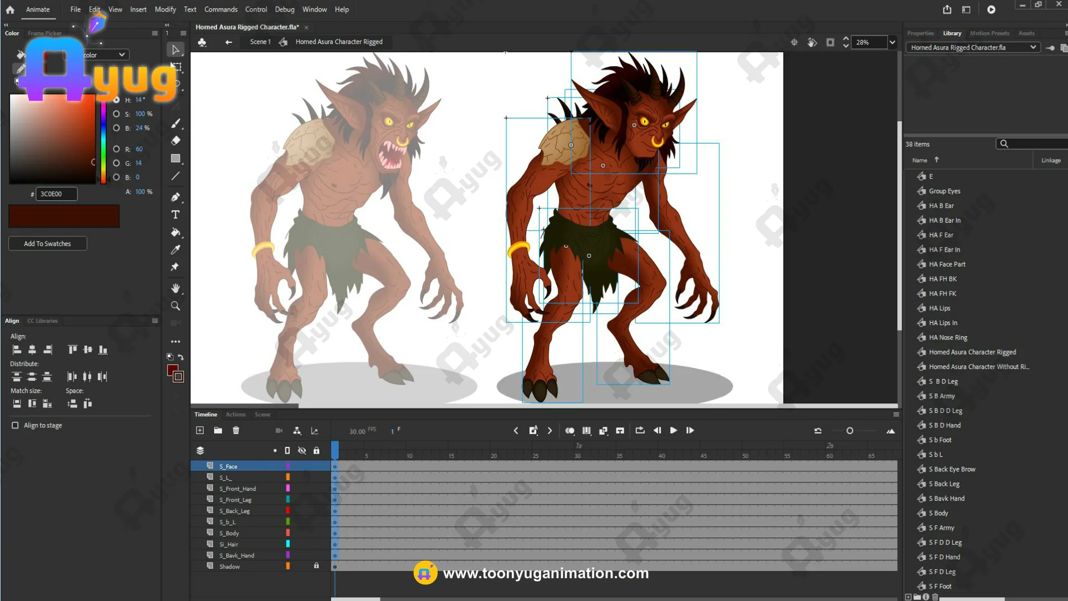Select the Eraser tool
Viewport: 1068px width, 601px height.
[175, 141]
